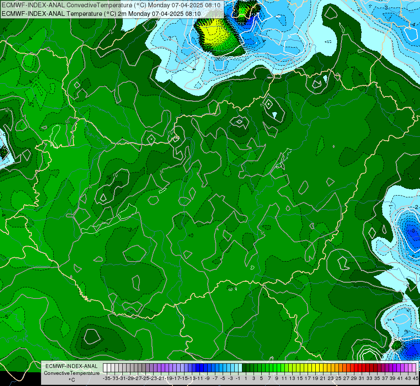Click the legend value label 19
This screenshot has height=386, width=420.
315,378
